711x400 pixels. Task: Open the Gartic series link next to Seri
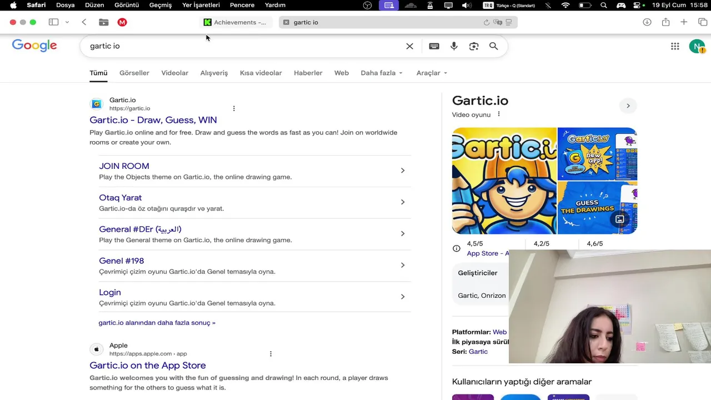[478, 352]
